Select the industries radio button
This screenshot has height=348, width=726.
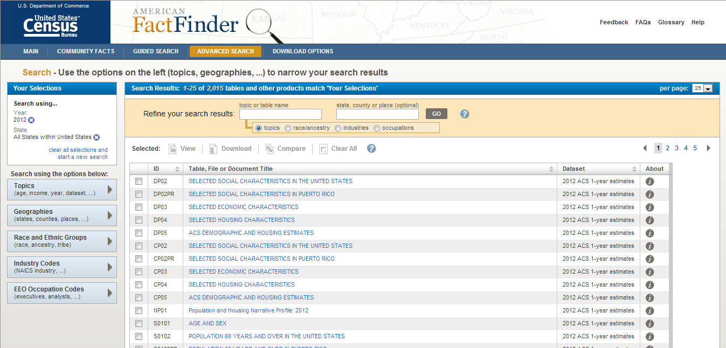coord(338,128)
